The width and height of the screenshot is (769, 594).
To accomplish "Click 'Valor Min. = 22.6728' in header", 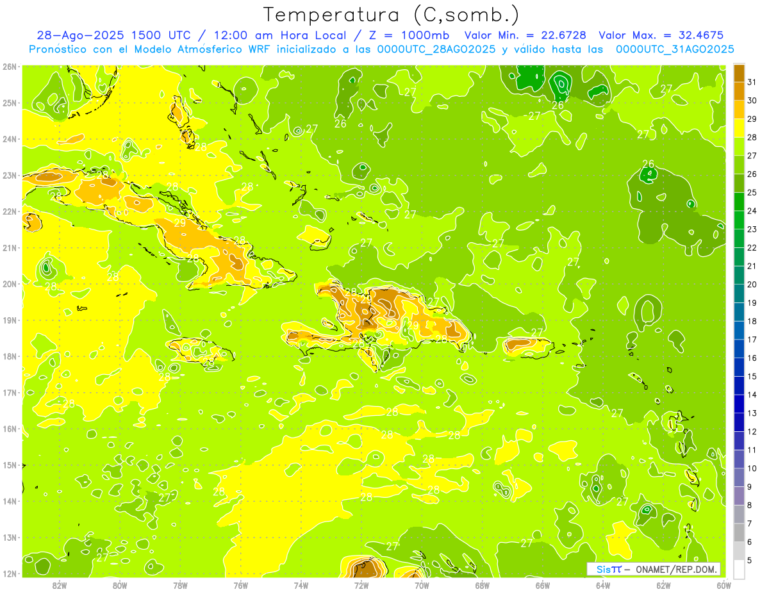I will point(525,35).
